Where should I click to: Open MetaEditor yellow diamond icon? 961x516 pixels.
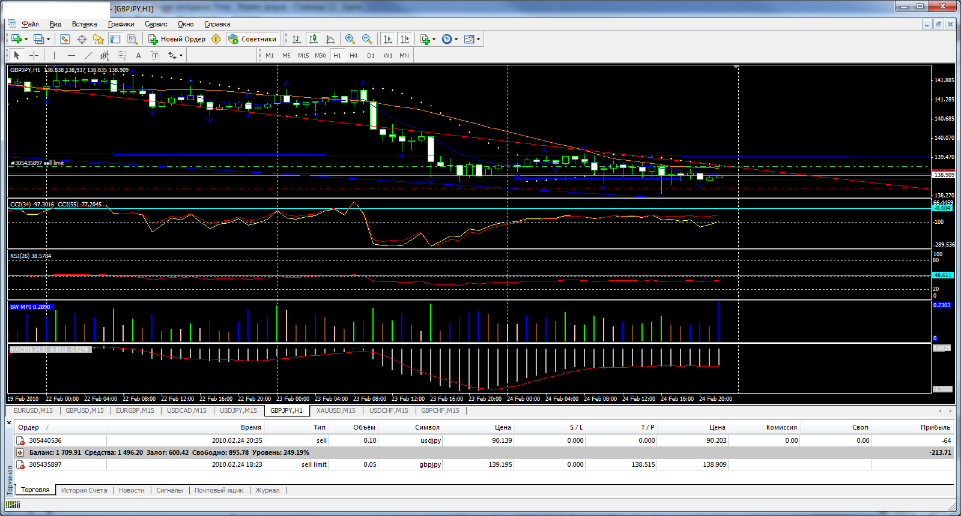pos(216,39)
